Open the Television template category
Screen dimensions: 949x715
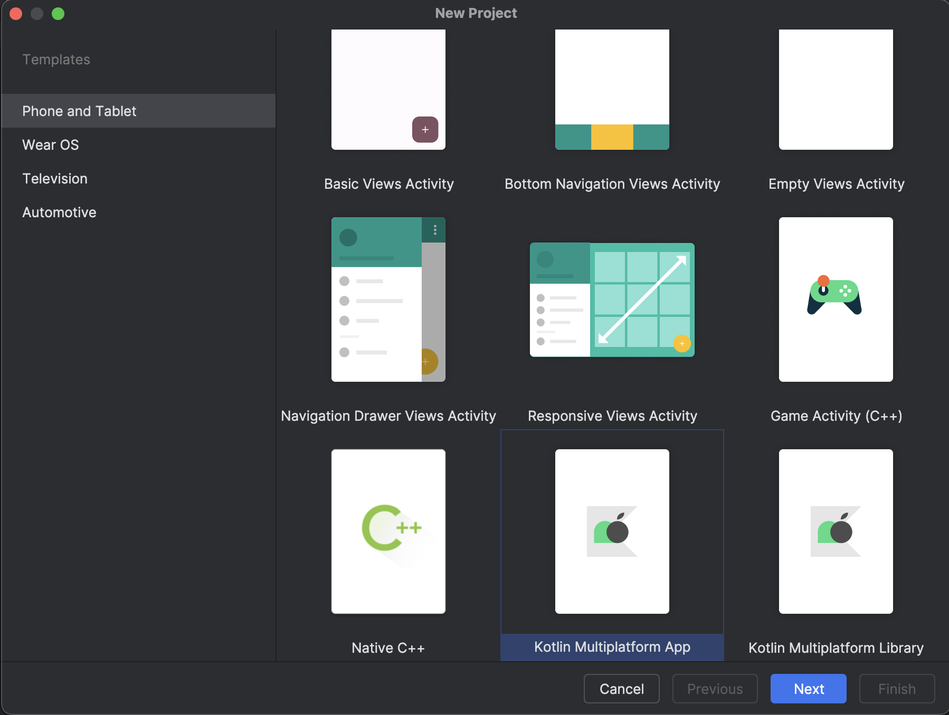click(x=55, y=178)
